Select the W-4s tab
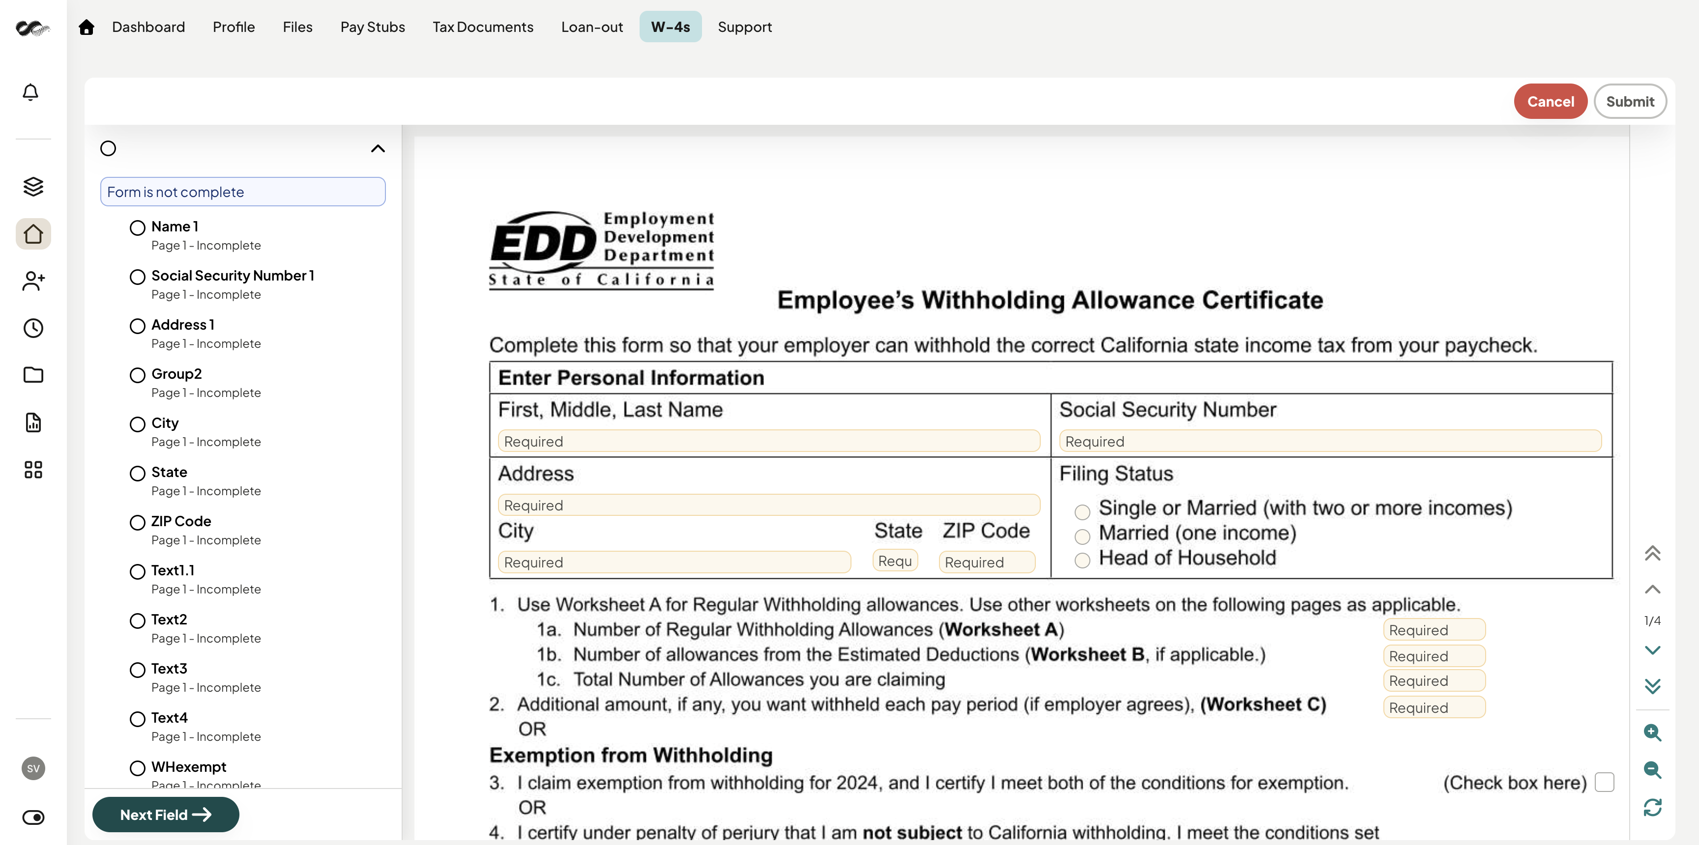The width and height of the screenshot is (1699, 845). [x=670, y=27]
